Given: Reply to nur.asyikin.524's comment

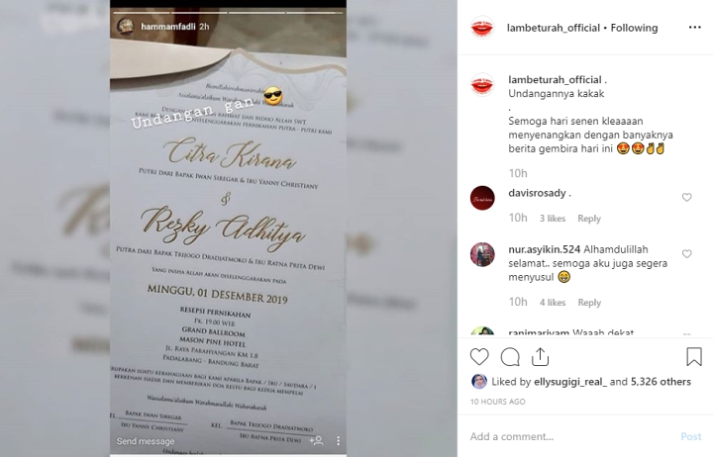Looking at the screenshot, I should click(x=589, y=303).
